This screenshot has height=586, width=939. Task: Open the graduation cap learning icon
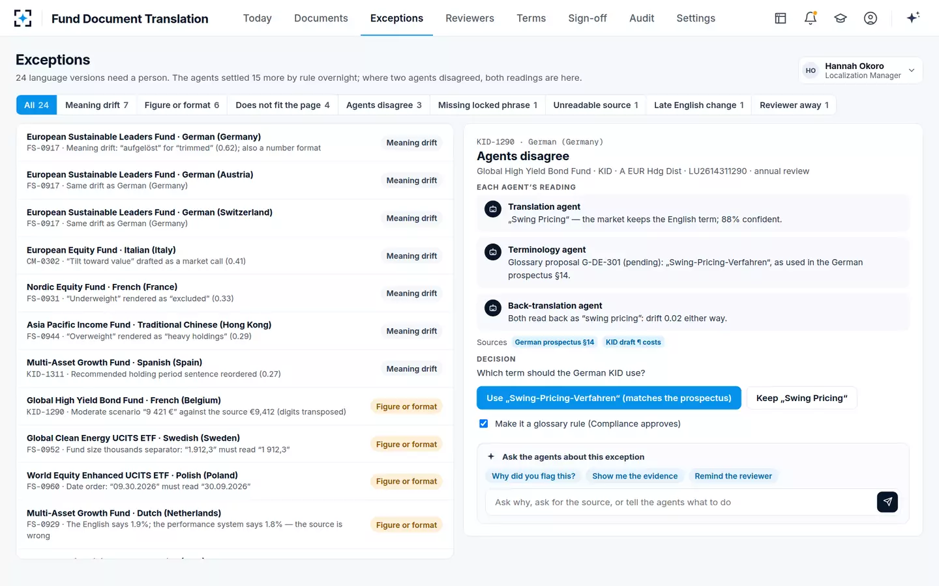click(841, 18)
